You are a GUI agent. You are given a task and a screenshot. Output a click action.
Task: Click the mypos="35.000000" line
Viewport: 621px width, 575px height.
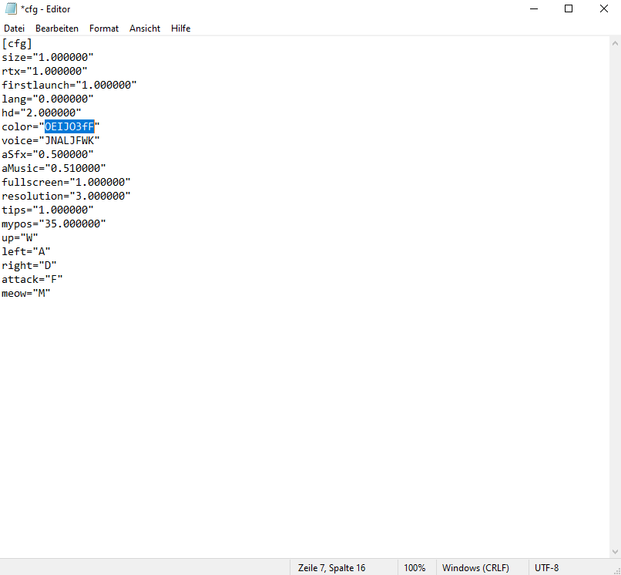[x=53, y=224]
